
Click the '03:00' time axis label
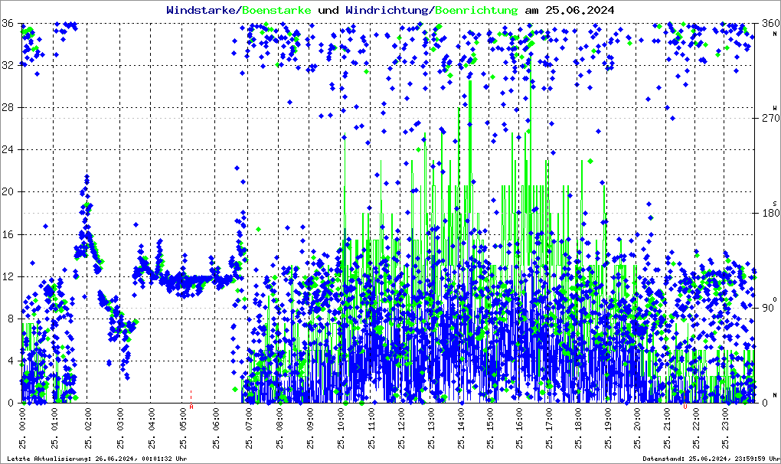point(120,420)
